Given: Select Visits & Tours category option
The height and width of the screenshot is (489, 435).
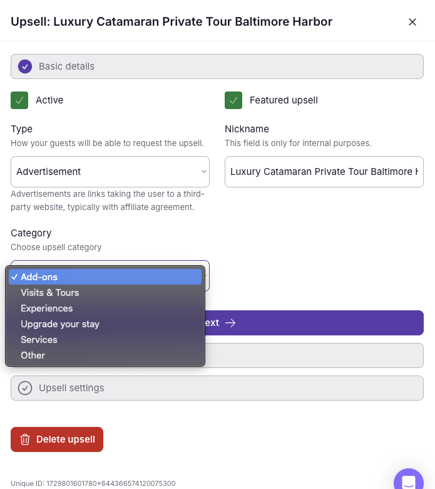Looking at the screenshot, I should click(x=50, y=293).
